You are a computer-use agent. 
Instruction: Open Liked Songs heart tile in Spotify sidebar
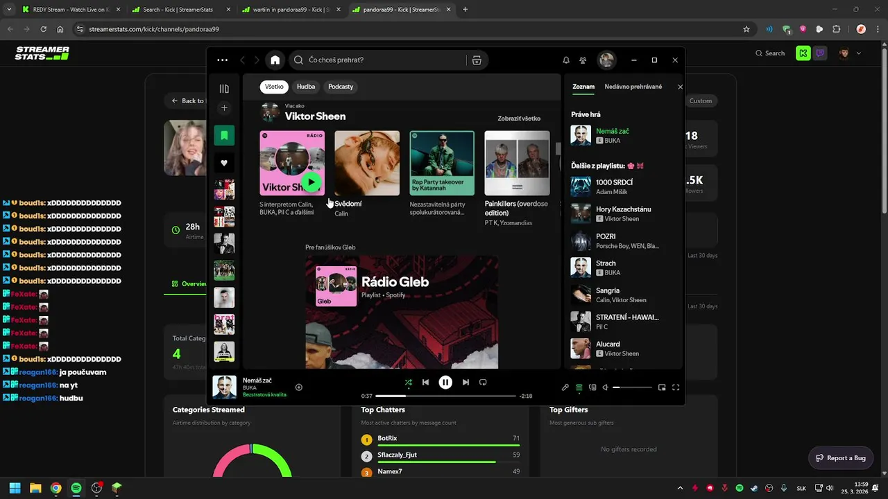tap(224, 163)
